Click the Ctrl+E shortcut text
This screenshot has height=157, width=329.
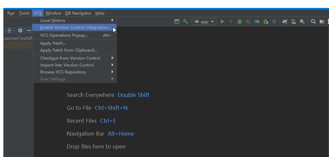pos(108,121)
